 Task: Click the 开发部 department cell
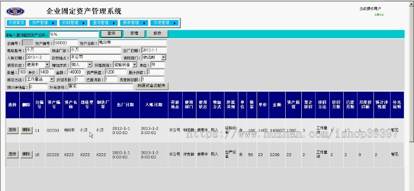tap(189, 154)
